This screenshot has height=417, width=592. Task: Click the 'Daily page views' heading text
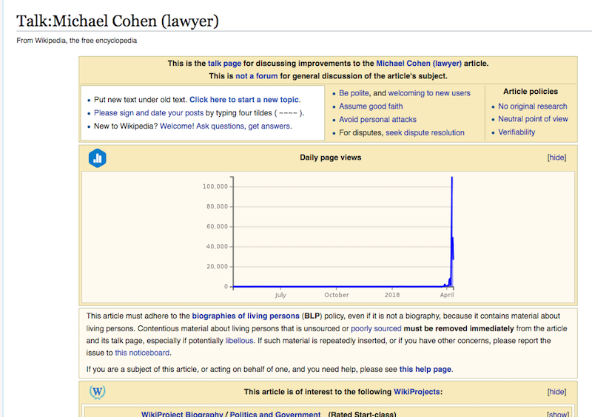coord(330,157)
